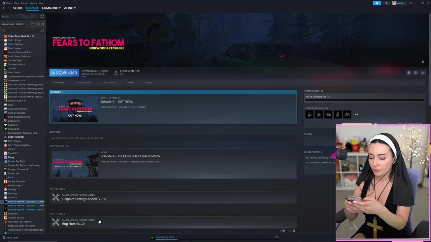Open the notifications bell
The image size is (431, 242).
(386, 3)
